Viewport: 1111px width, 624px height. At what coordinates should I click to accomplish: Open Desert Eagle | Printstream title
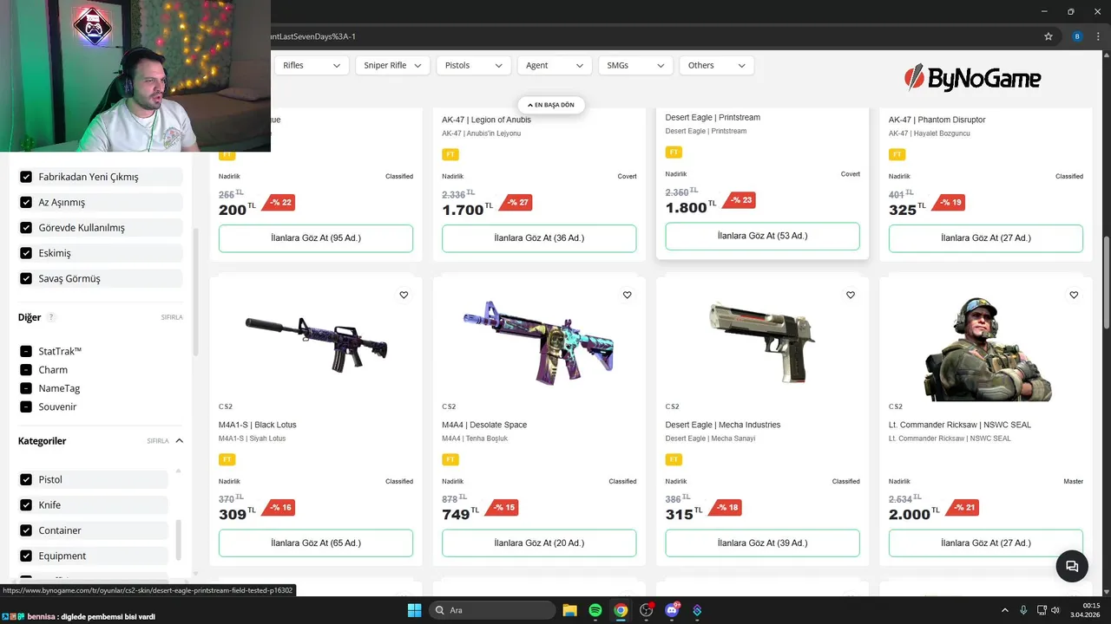pyautogui.click(x=713, y=118)
